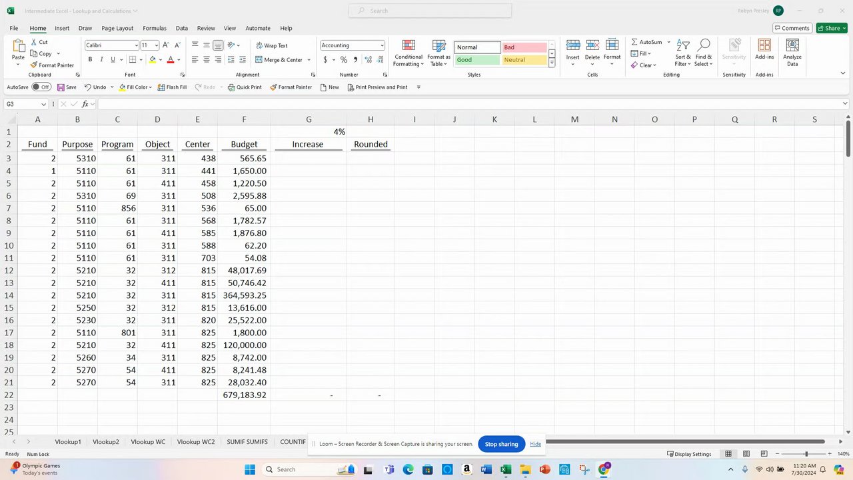Screen dimensions: 853x480
Task: Click the Paste clipboard icon
Action: point(19,46)
